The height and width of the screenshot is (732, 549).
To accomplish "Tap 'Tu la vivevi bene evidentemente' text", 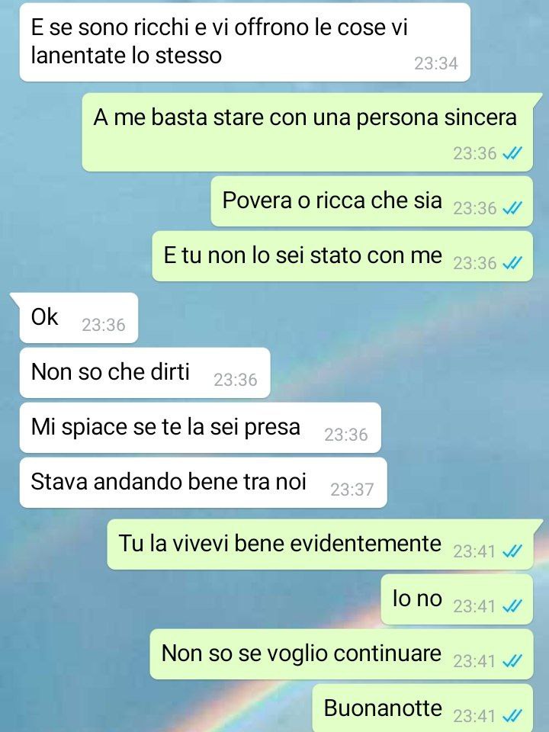I will pyautogui.click(x=280, y=544).
